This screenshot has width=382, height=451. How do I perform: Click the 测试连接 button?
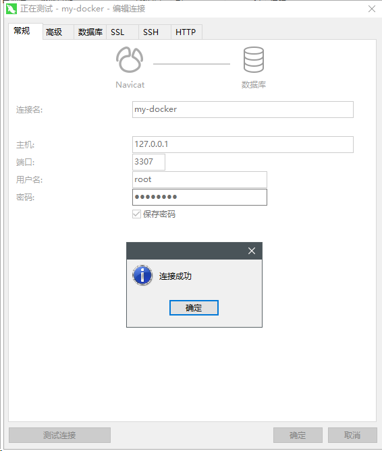coord(59,435)
